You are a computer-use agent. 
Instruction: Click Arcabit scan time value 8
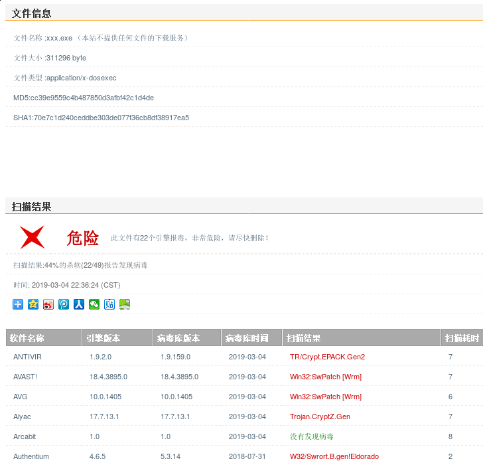(450, 436)
